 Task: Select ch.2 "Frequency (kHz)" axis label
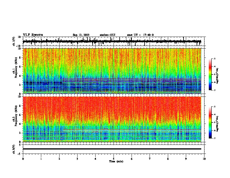click(16, 116)
